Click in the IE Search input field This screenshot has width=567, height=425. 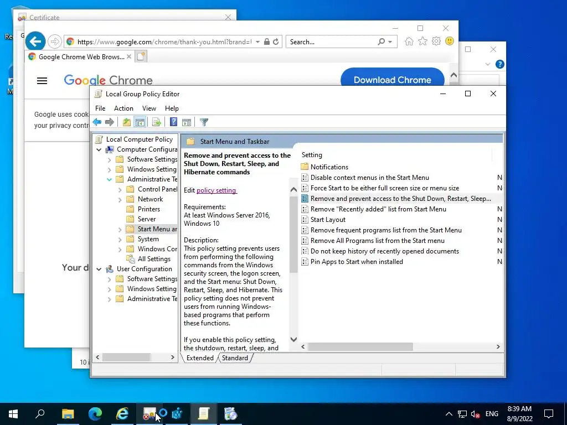[x=333, y=42]
